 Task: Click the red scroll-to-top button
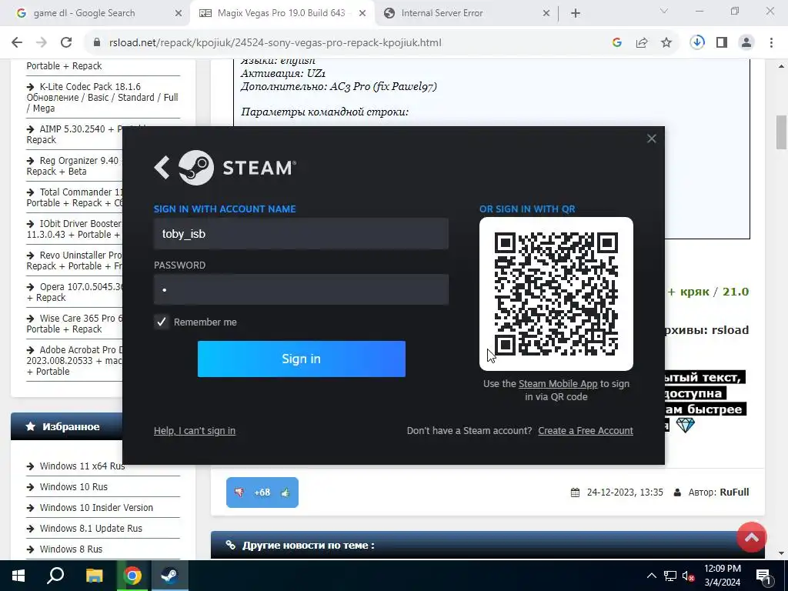click(x=751, y=537)
